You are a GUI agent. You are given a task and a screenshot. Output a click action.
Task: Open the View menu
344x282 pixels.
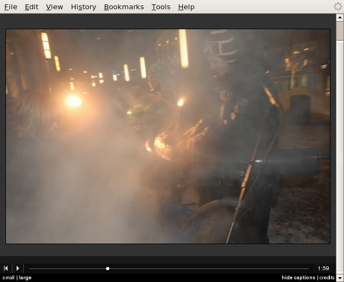[x=54, y=7]
